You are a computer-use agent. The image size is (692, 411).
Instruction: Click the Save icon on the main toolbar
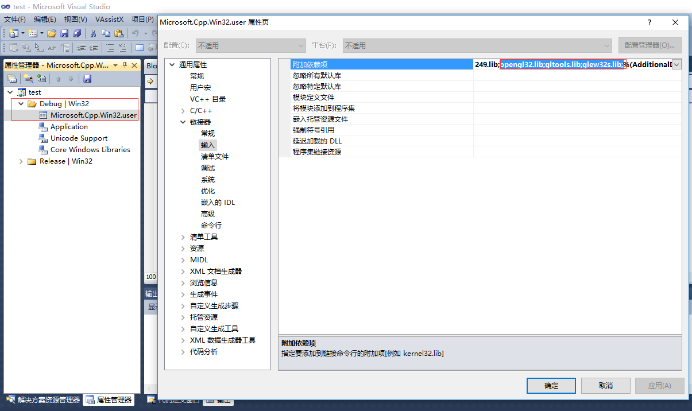[x=64, y=33]
